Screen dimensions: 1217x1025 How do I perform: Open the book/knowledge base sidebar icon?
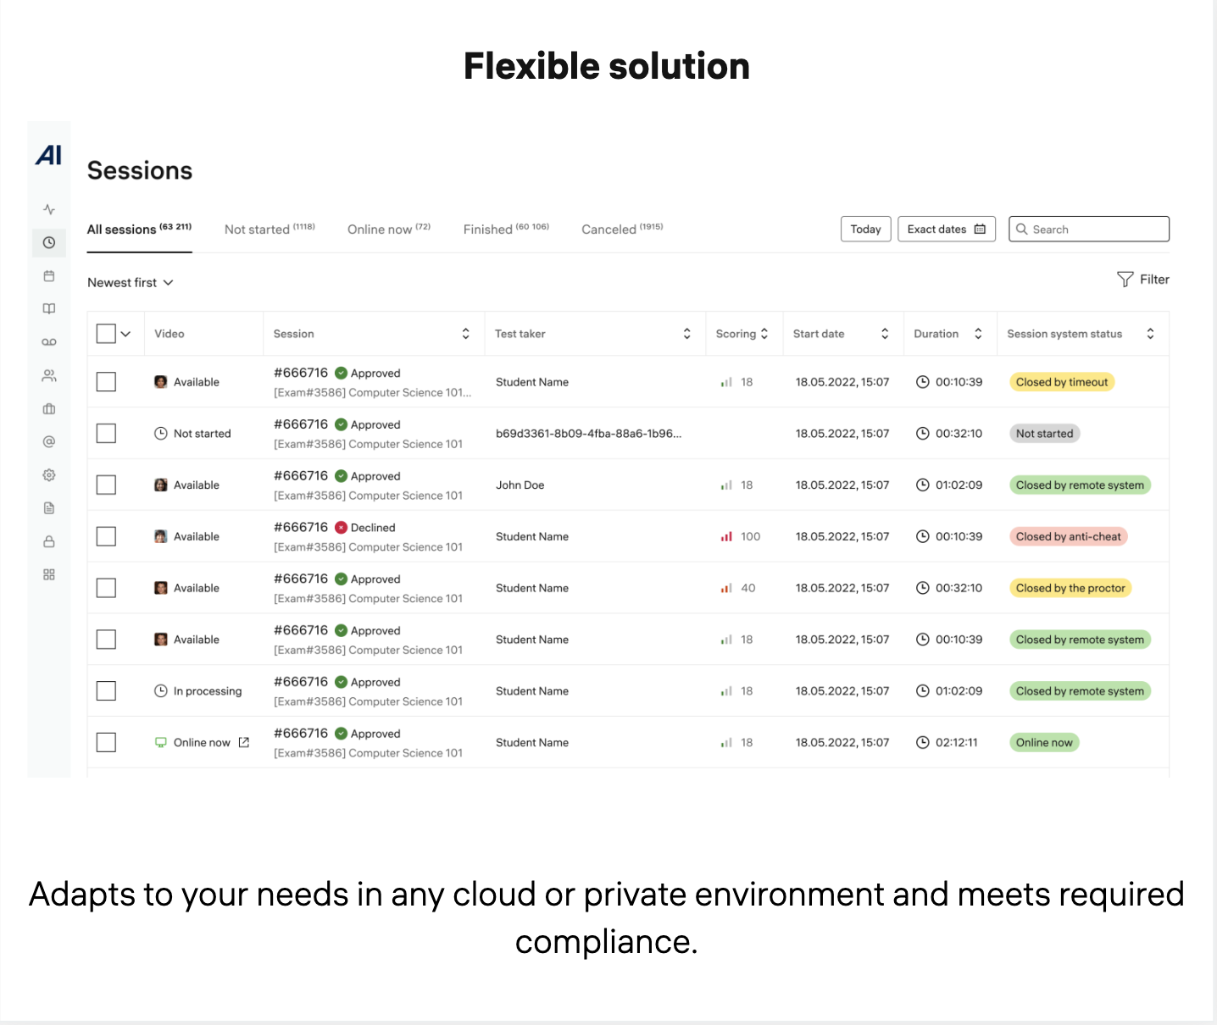[x=48, y=308]
